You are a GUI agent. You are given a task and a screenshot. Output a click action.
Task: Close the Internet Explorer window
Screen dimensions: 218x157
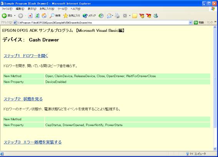pyautogui.click(x=215, y=3)
